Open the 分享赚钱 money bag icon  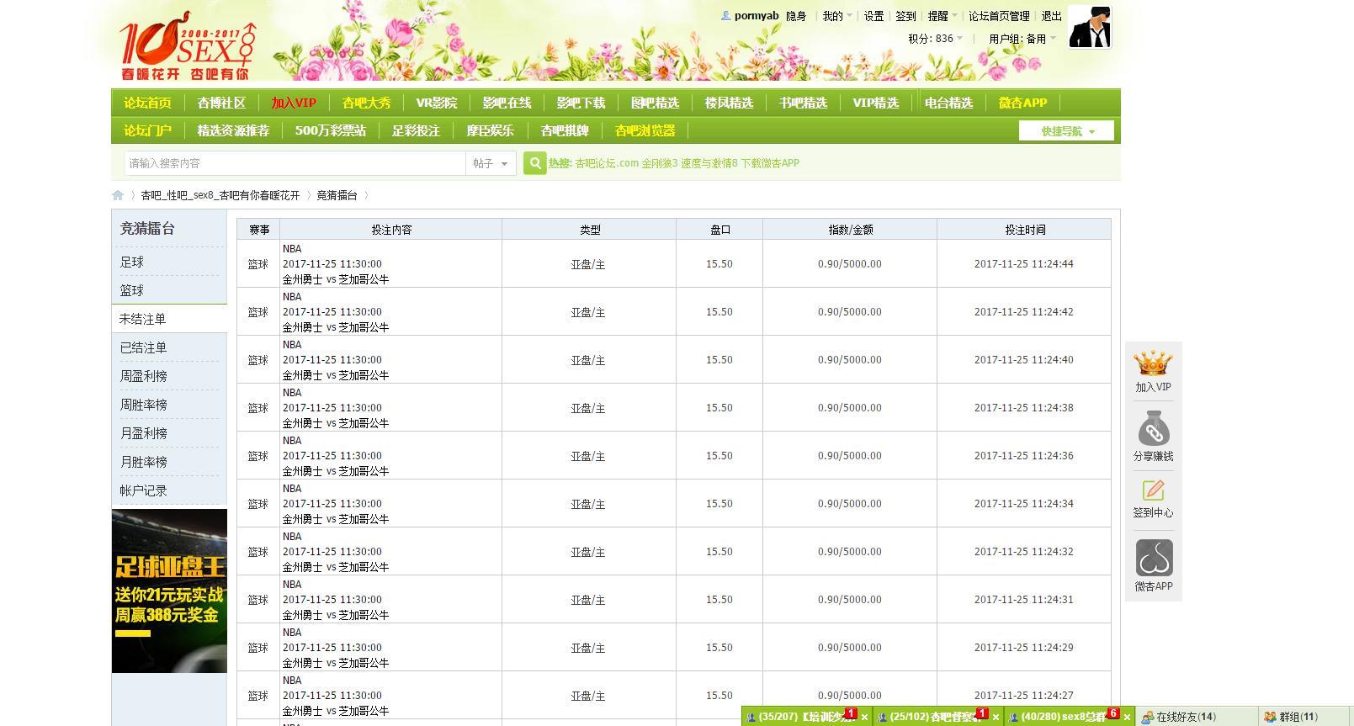[x=1153, y=431]
